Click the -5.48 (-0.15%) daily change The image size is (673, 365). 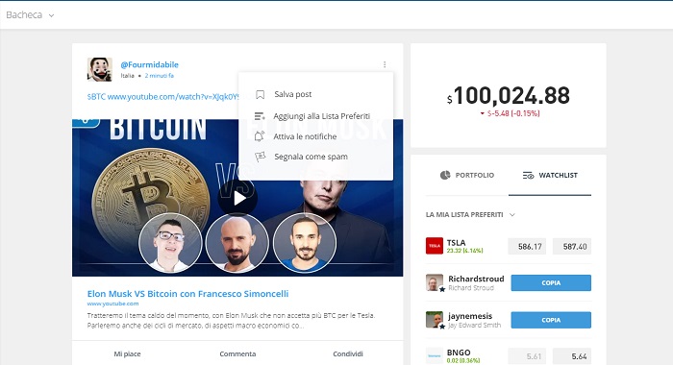(x=510, y=113)
